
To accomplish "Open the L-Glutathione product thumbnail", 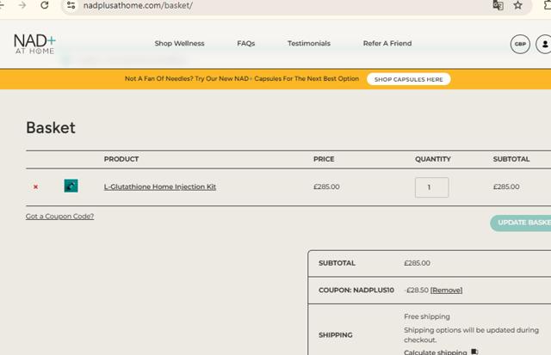I will pyautogui.click(x=71, y=186).
